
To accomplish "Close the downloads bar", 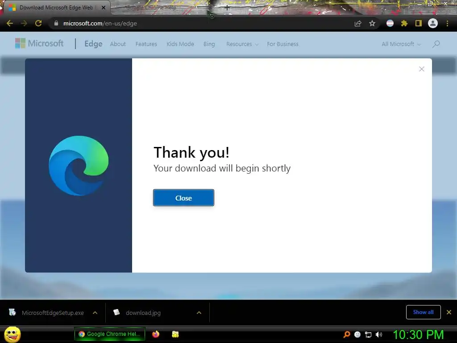I will pyautogui.click(x=449, y=312).
